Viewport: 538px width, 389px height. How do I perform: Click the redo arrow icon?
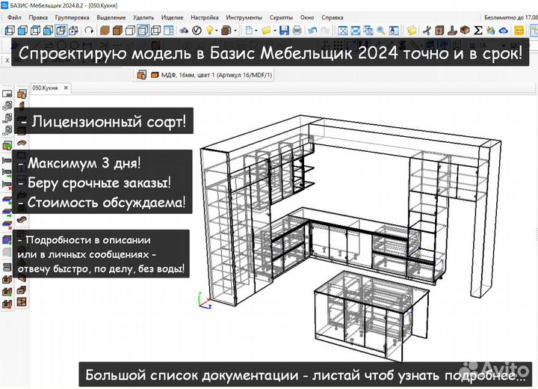click(x=325, y=31)
